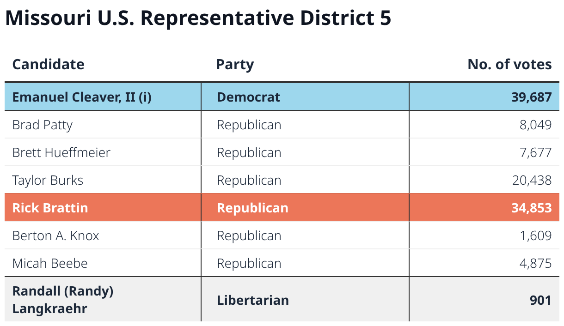
Task: Select the Brett Hueffmeier candidate name
Action: tap(61, 152)
